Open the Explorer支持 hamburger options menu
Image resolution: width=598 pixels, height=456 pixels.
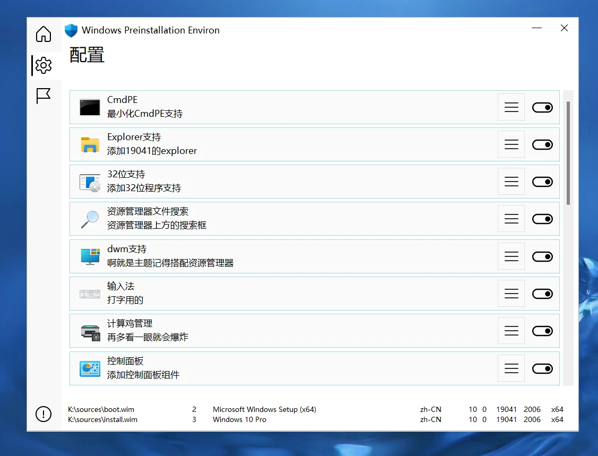coord(511,144)
